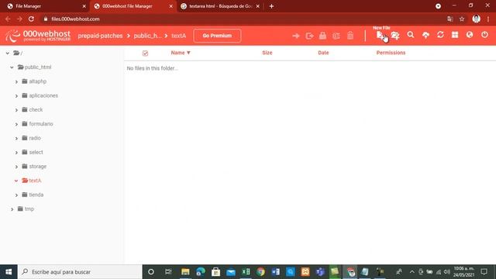Expand the tienda folder chevron
This screenshot has height=279, width=496.
coord(16,195)
